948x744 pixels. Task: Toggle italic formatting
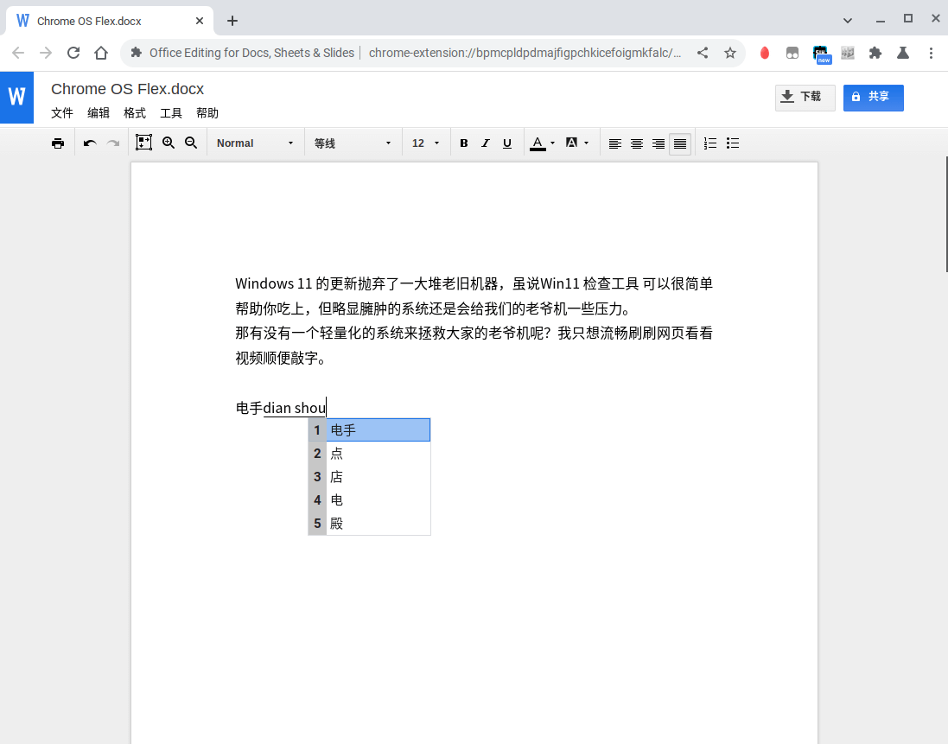point(486,143)
